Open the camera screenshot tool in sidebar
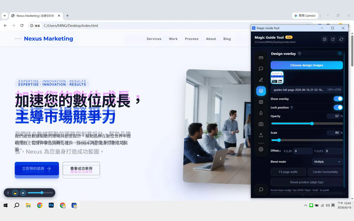 click(x=261, y=124)
